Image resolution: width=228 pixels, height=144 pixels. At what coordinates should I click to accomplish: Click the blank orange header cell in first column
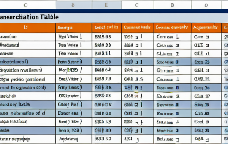(x=28, y=28)
